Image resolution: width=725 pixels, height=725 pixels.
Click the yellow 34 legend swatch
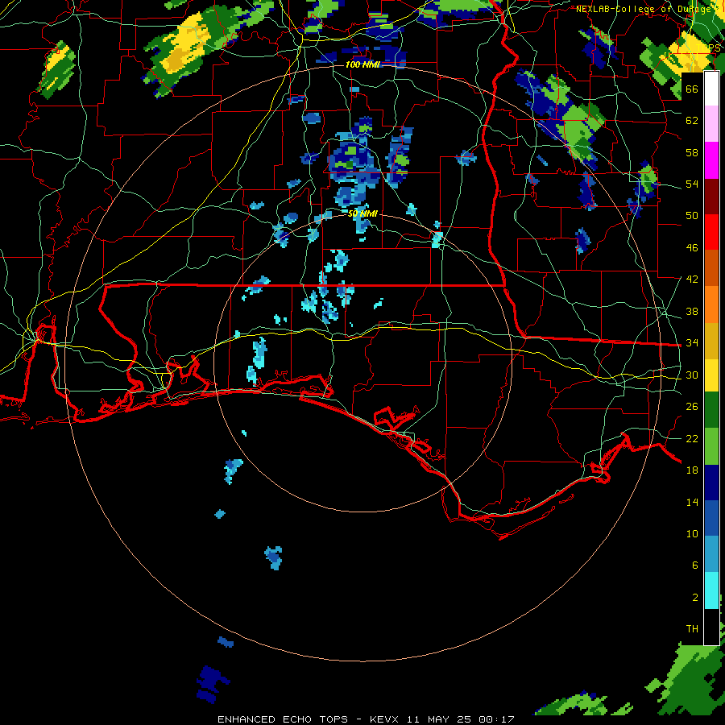(x=711, y=375)
